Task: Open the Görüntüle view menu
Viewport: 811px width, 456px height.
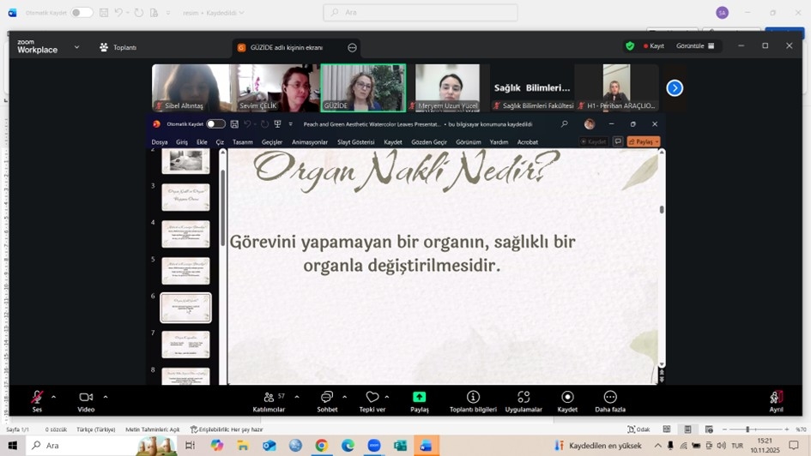Action: tap(694, 46)
